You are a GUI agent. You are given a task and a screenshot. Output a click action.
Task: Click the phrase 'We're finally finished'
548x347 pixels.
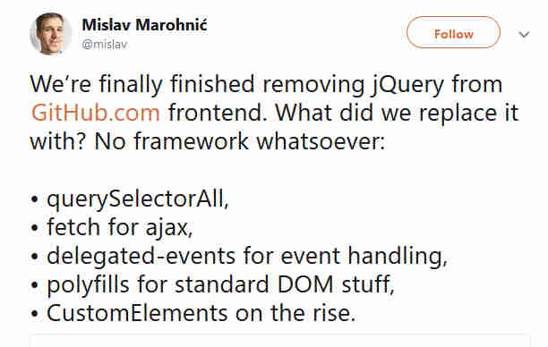[x=142, y=85]
